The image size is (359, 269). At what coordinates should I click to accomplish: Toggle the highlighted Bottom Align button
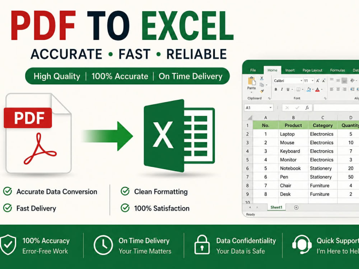point(344,80)
